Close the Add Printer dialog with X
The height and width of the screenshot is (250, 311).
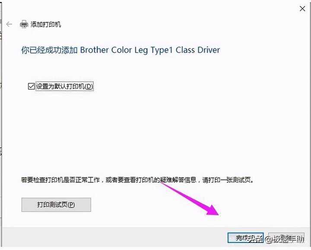coord(302,9)
